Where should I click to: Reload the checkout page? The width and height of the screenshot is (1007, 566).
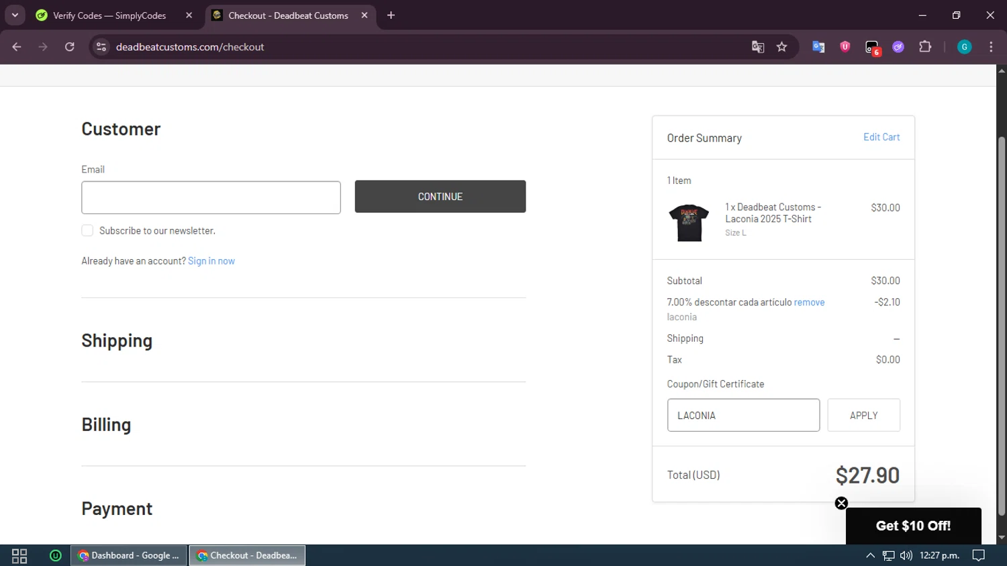(x=70, y=47)
